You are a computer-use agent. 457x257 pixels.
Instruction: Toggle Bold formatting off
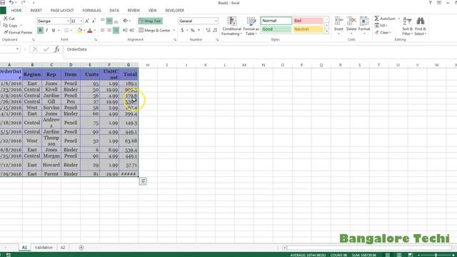point(40,30)
